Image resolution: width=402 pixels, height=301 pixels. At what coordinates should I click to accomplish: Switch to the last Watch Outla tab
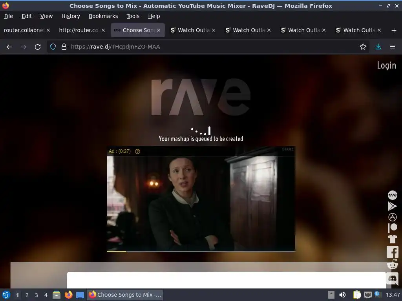(x=359, y=30)
